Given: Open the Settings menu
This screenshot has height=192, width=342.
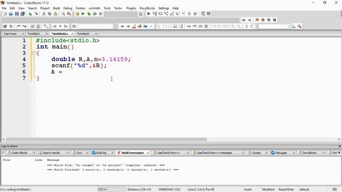Looking at the screenshot, I should 164,9.
